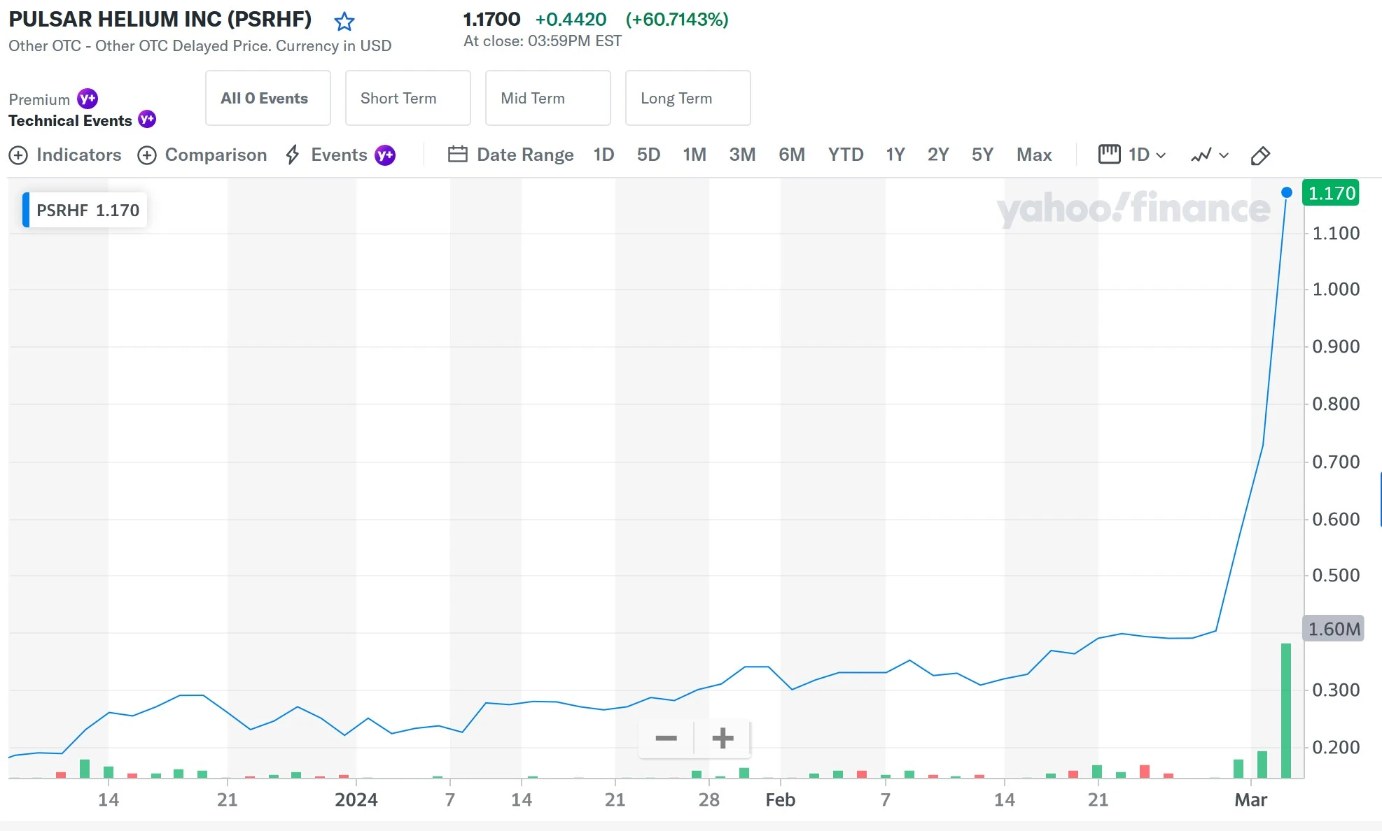The image size is (1382, 831).
Task: Select the Mid Term events filter
Action: pos(547,98)
